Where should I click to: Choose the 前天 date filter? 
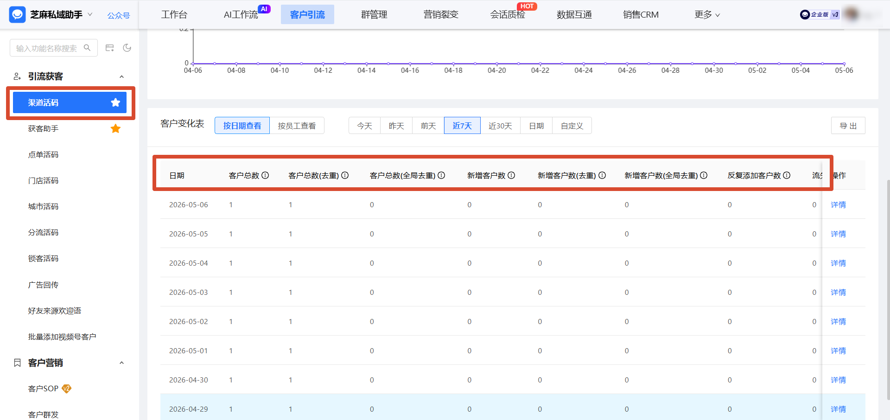click(x=428, y=126)
